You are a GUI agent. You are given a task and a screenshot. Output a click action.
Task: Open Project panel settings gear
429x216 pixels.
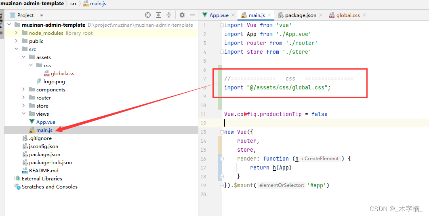[x=182, y=15]
